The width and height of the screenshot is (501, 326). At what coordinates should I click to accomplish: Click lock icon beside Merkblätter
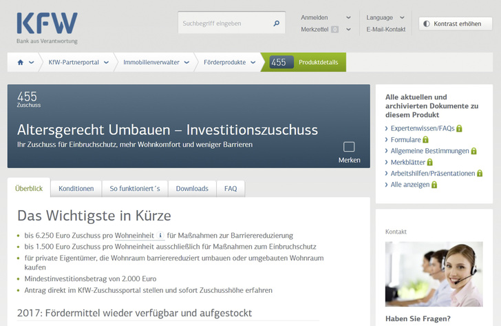[430, 162]
